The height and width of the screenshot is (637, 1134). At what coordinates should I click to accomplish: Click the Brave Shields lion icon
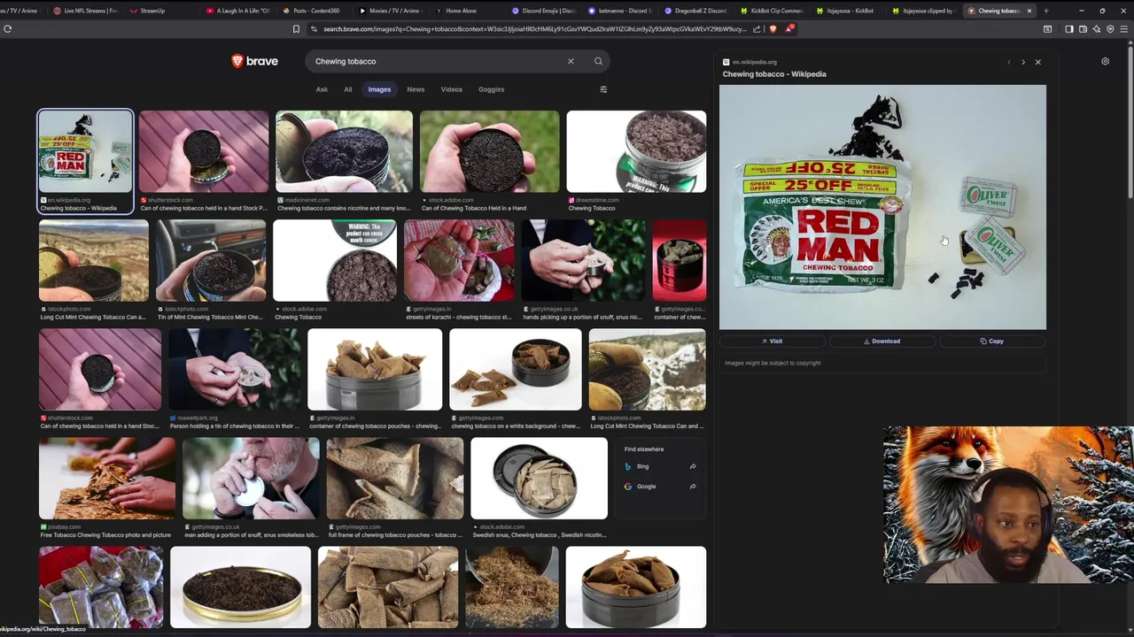(773, 29)
